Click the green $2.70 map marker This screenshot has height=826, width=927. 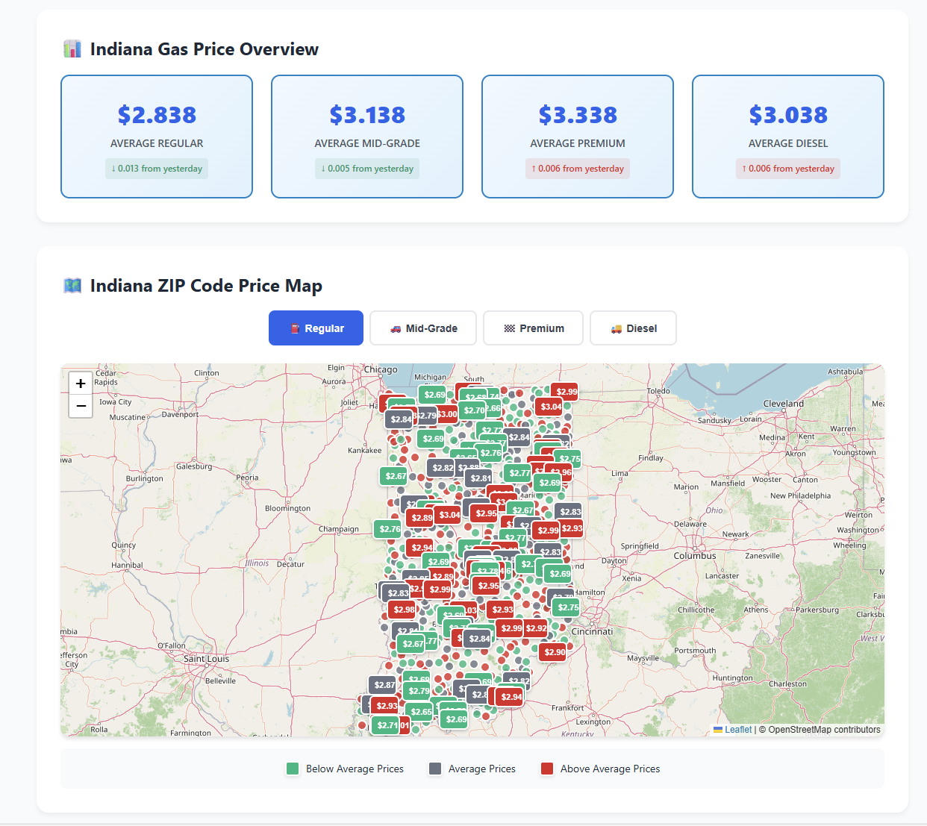pyautogui.click(x=473, y=410)
